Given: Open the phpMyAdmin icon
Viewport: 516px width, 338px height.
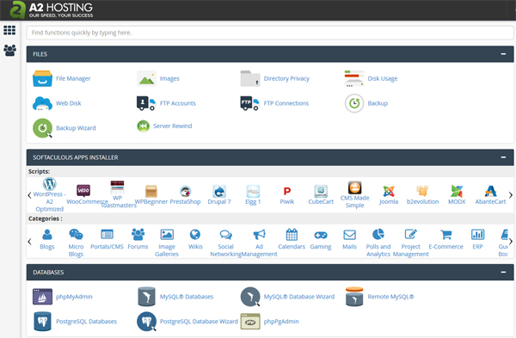Looking at the screenshot, I should pyautogui.click(x=42, y=297).
